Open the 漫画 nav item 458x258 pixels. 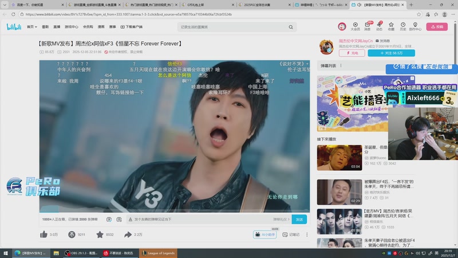101,26
